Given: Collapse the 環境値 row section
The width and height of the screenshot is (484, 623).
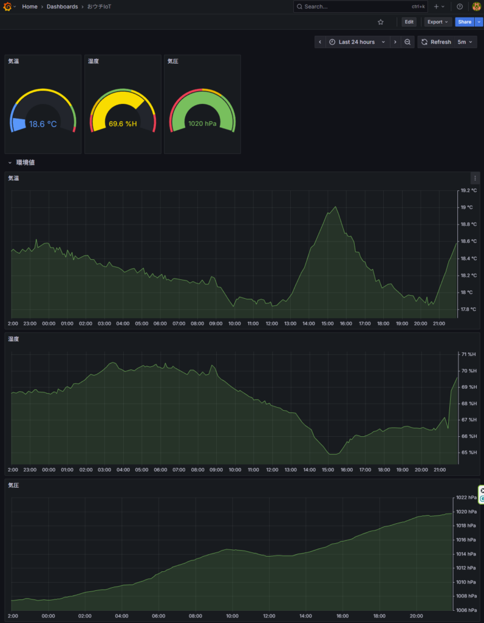Looking at the screenshot, I should tap(10, 163).
